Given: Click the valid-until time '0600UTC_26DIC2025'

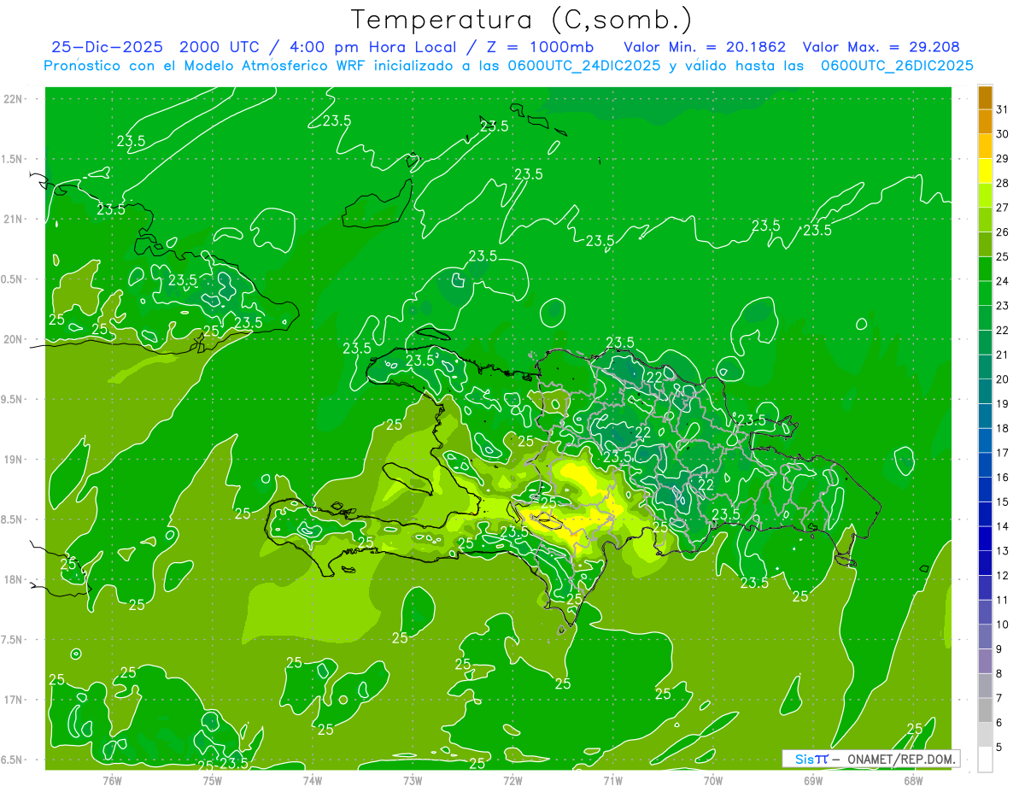Looking at the screenshot, I should point(897,66).
